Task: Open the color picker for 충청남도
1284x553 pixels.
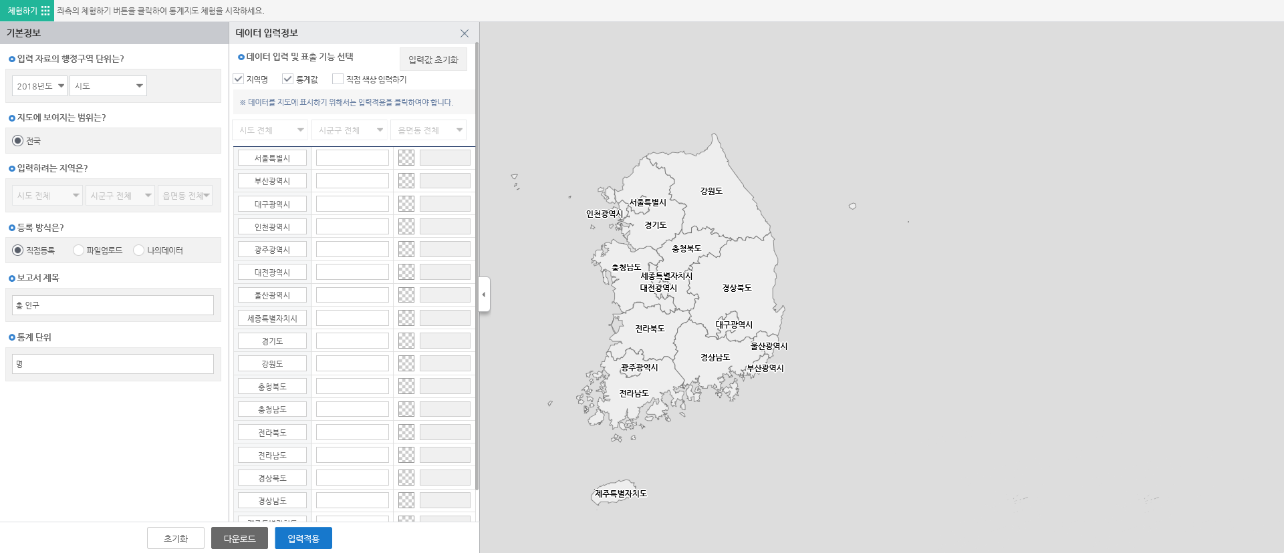Action: pos(406,409)
